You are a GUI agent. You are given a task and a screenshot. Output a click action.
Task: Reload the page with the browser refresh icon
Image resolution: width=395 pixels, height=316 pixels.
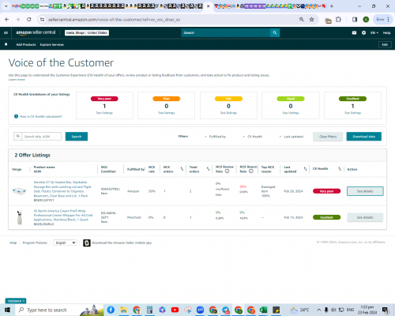tap(29, 20)
